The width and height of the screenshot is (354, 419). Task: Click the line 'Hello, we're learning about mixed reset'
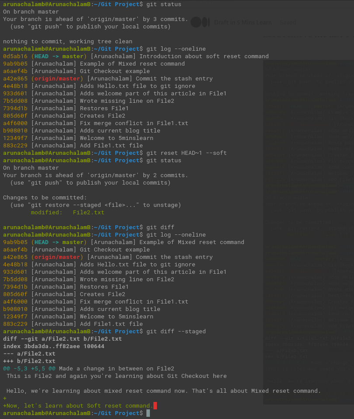163,391
